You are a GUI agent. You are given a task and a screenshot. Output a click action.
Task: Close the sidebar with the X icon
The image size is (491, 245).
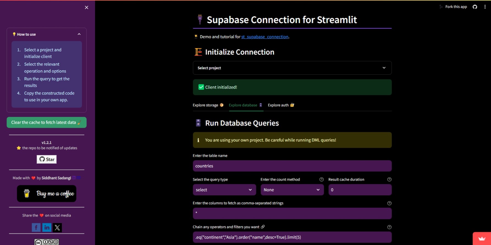(87, 7)
